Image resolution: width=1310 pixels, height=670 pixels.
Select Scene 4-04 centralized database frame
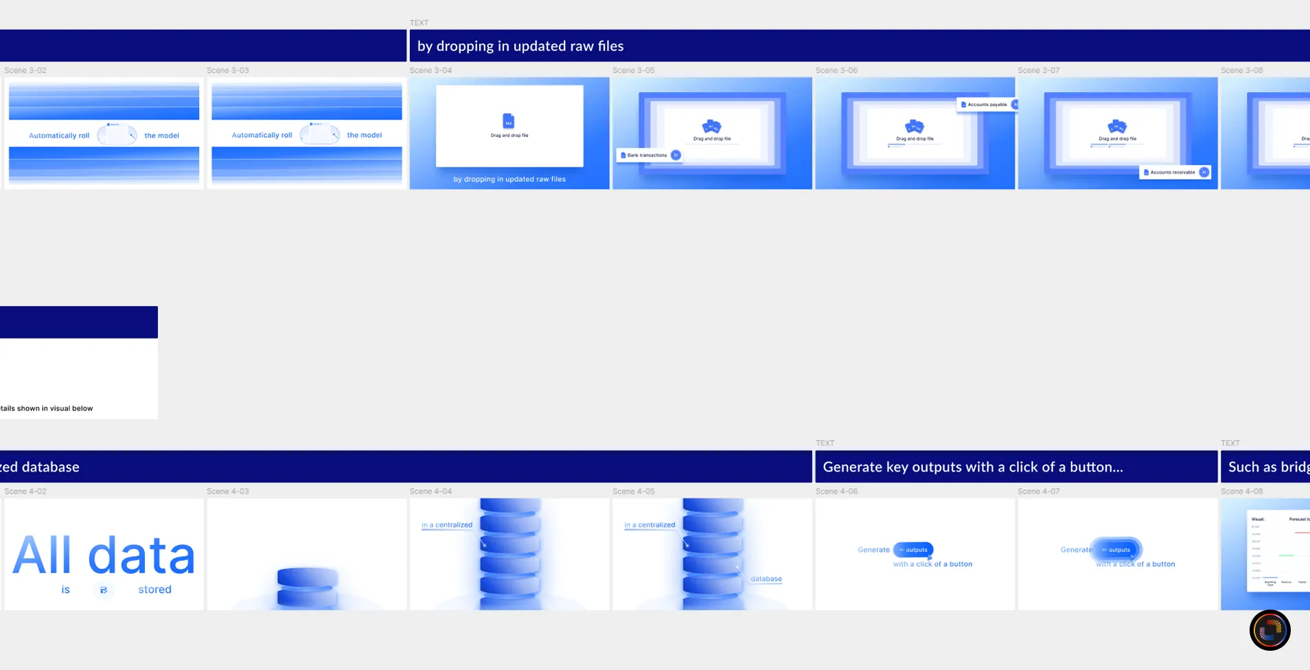pos(509,554)
